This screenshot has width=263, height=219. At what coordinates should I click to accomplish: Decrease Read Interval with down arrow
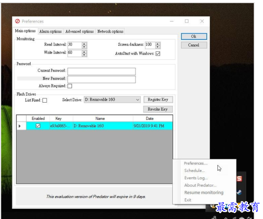pyautogui.click(x=84, y=47)
